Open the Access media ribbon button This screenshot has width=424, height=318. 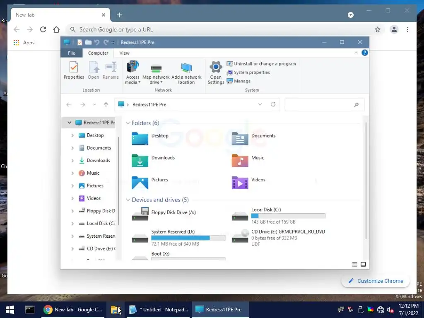point(132,72)
